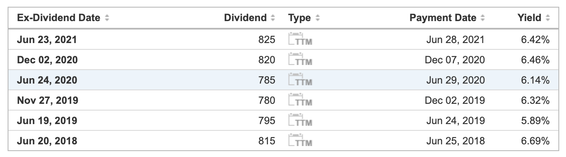Click the TTM icon for Jun 24, 2020
The height and width of the screenshot is (157, 566).
pyautogui.click(x=300, y=80)
